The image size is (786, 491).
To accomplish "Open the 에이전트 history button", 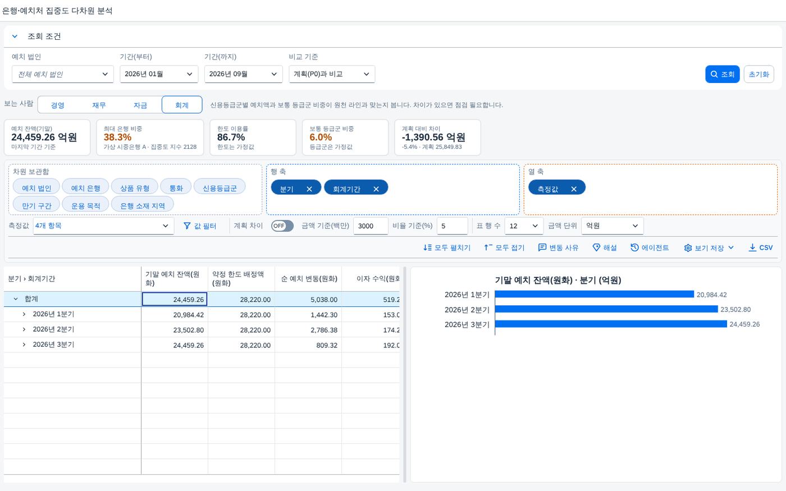I will tap(650, 247).
